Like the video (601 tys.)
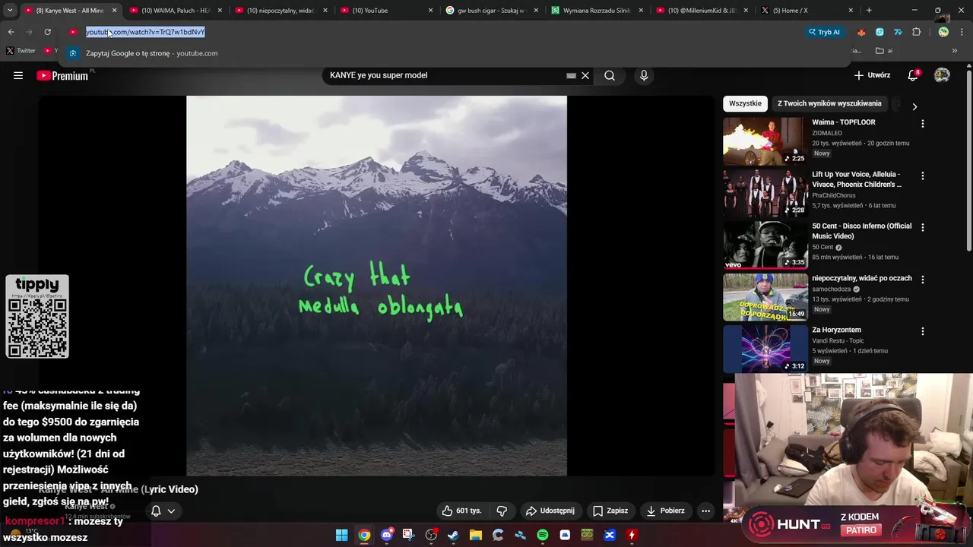This screenshot has height=547, width=973. pyautogui.click(x=461, y=511)
